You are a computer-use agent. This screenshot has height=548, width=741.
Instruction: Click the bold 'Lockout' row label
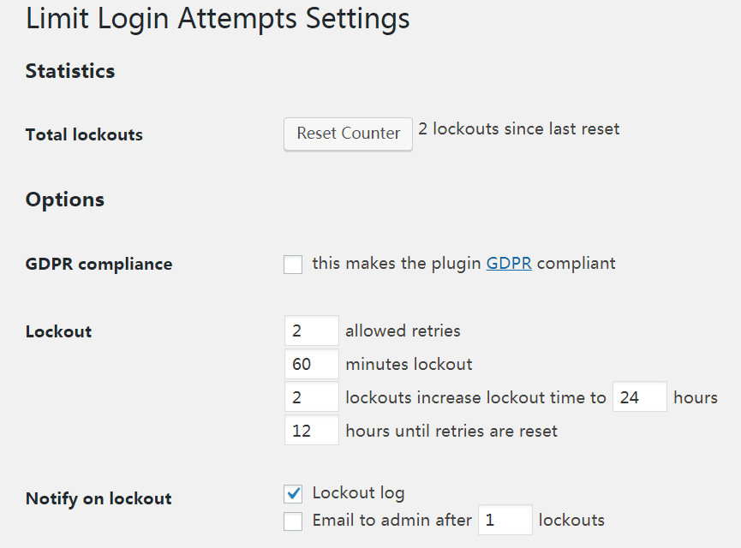(58, 331)
